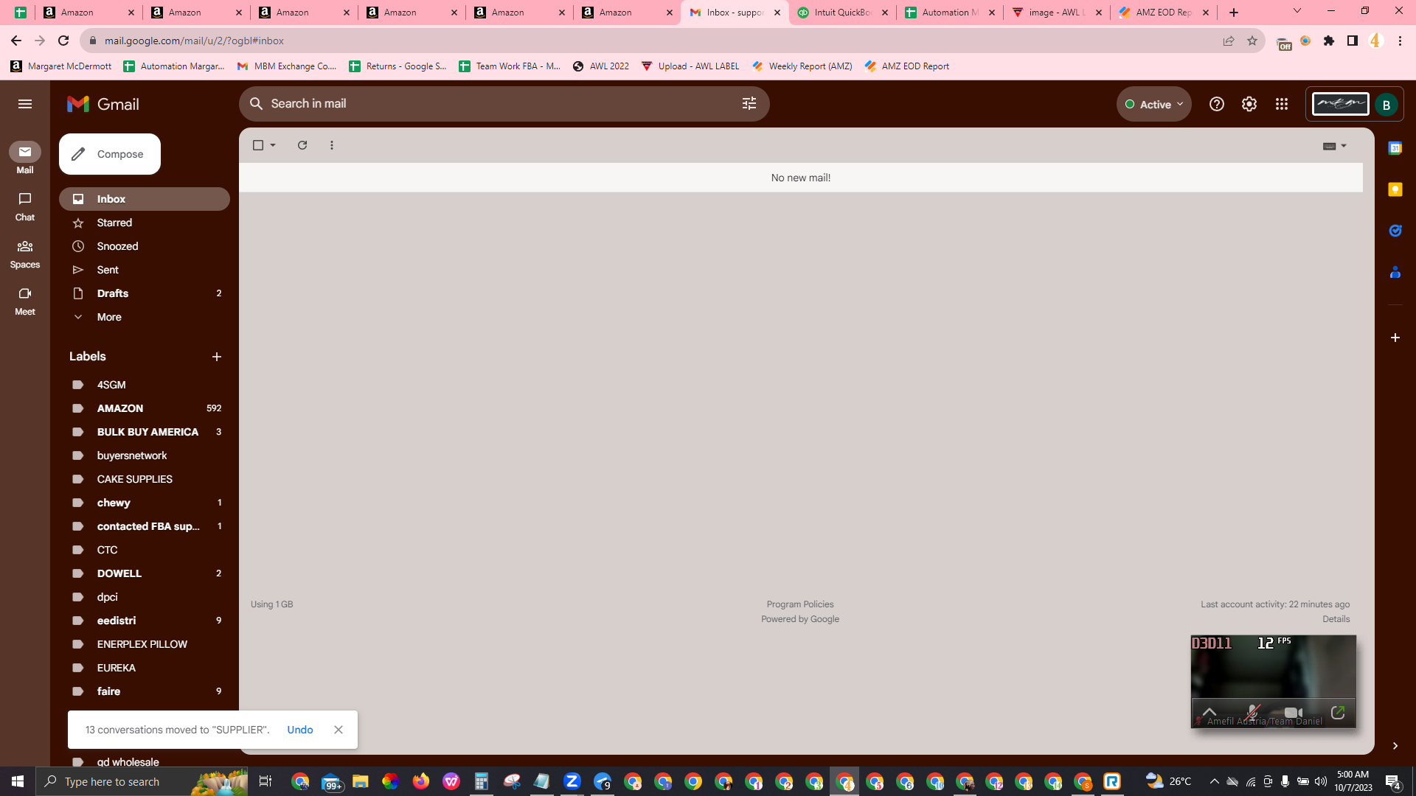
Task: Dismiss the conversations moved notification
Action: 339,730
